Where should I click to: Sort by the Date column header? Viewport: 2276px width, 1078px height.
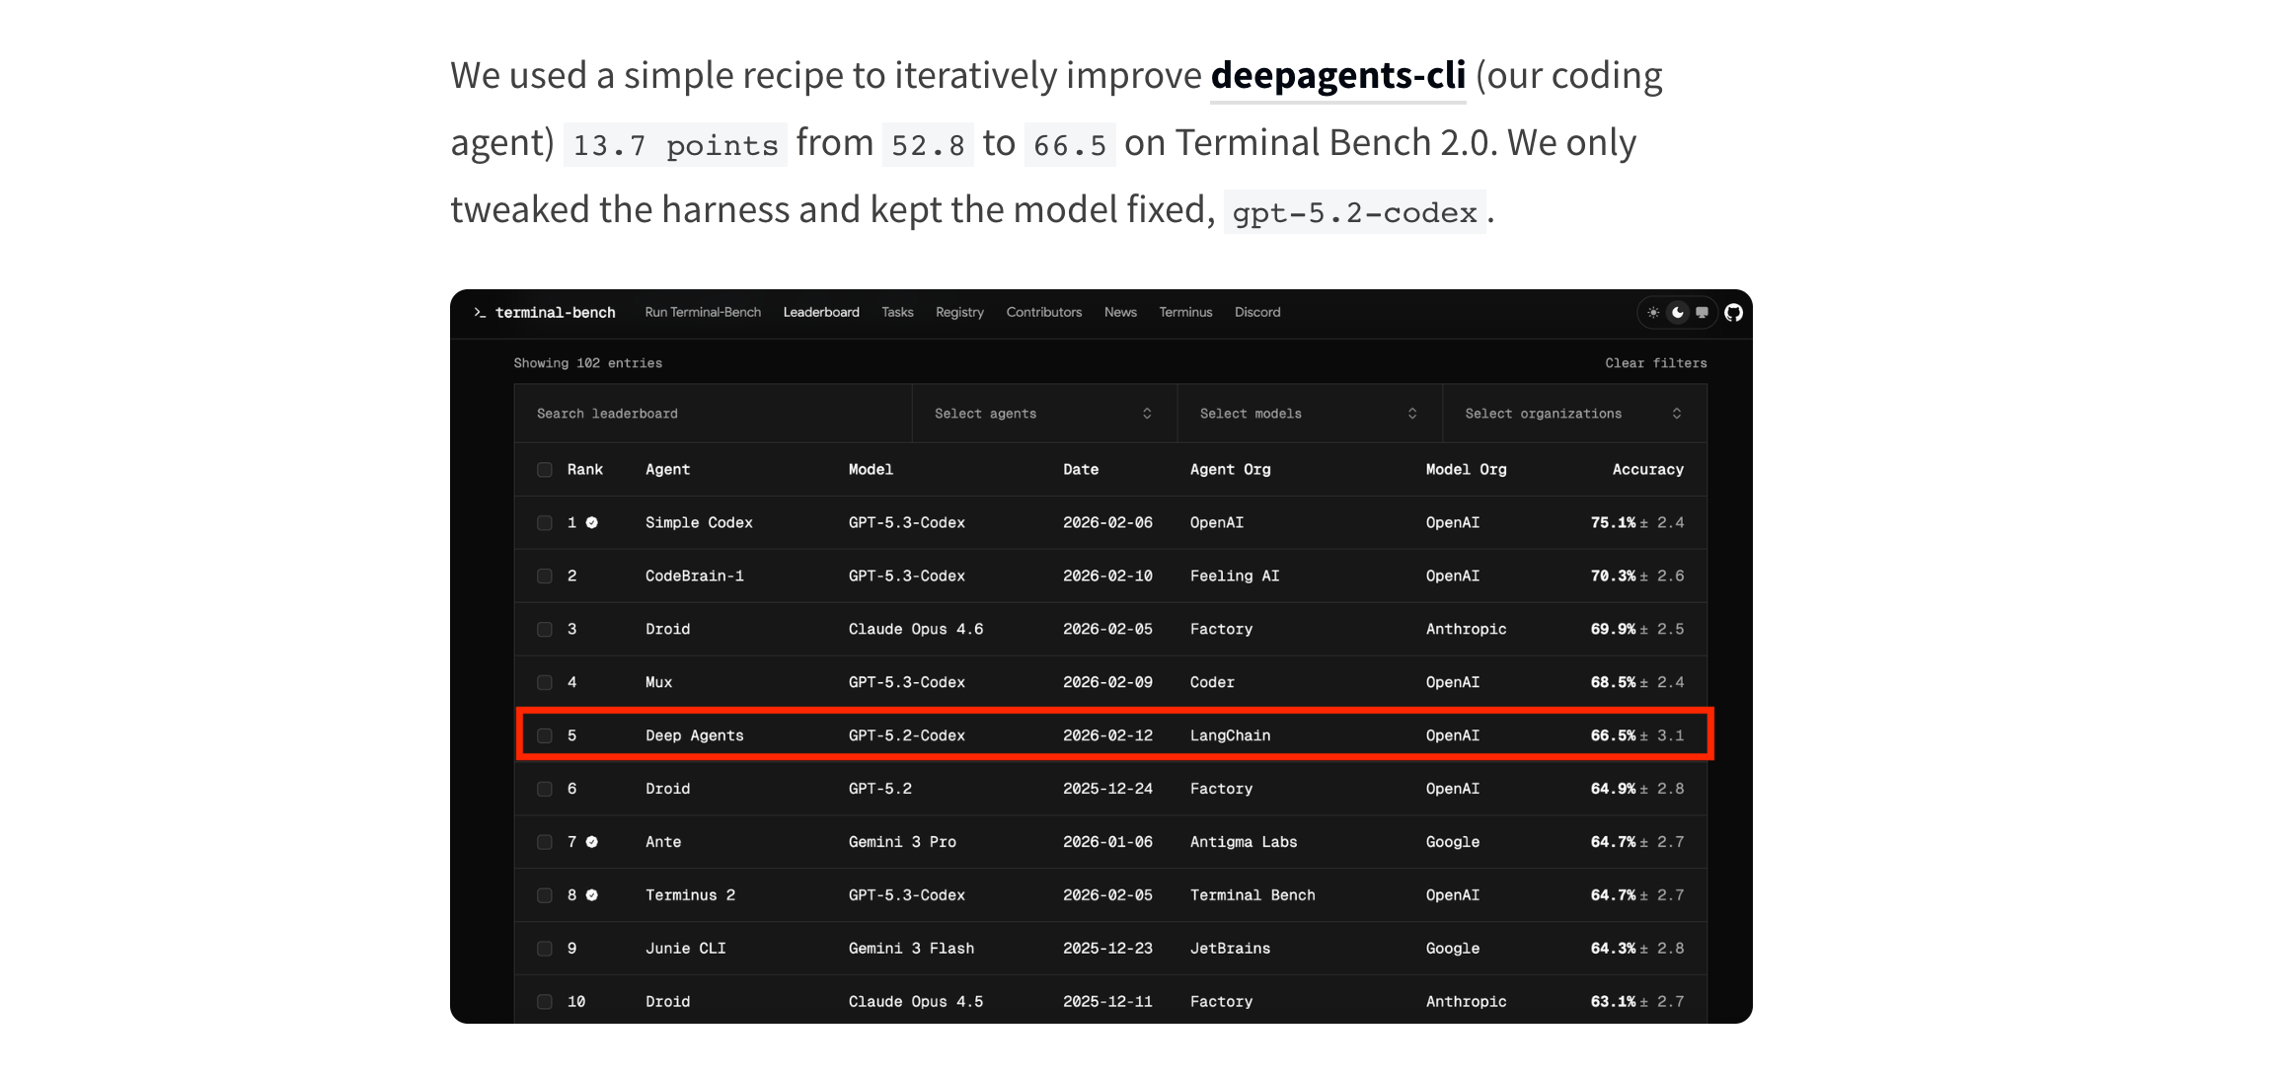tap(1081, 470)
